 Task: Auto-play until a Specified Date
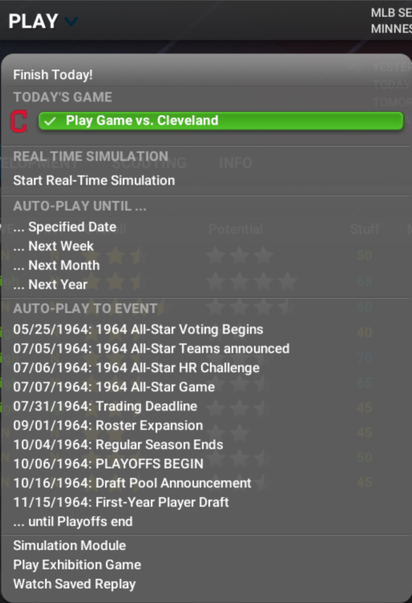[x=65, y=227]
